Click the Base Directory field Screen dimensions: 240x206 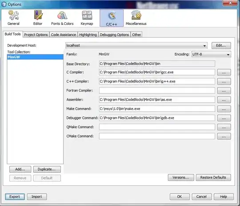coord(157,64)
